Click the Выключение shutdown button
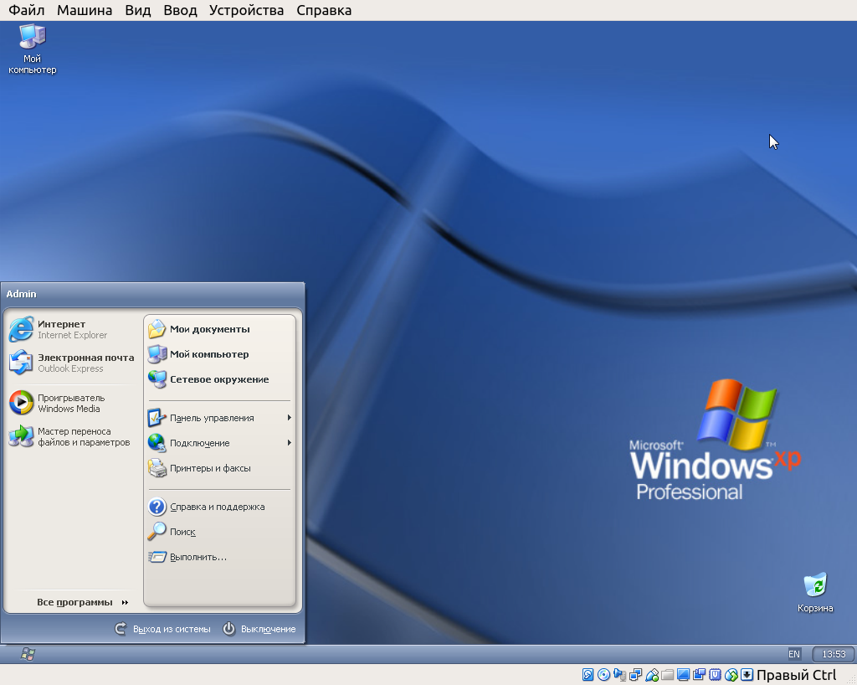This screenshot has height=685, width=857. click(x=259, y=629)
